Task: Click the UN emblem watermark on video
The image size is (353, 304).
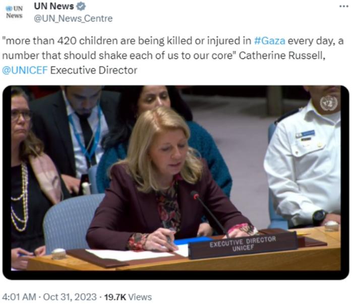Action: click(329, 103)
